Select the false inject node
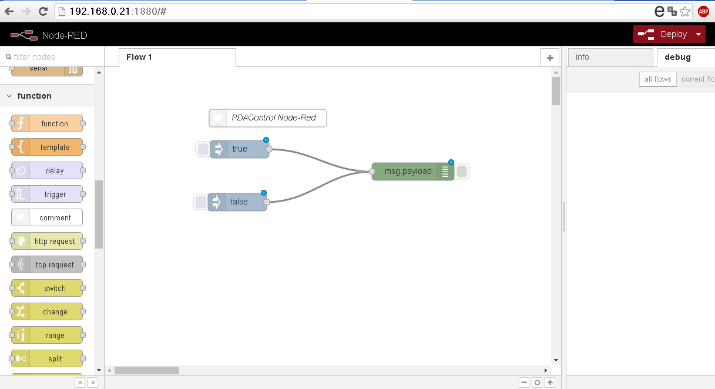Image resolution: width=715 pixels, height=389 pixels. (237, 202)
